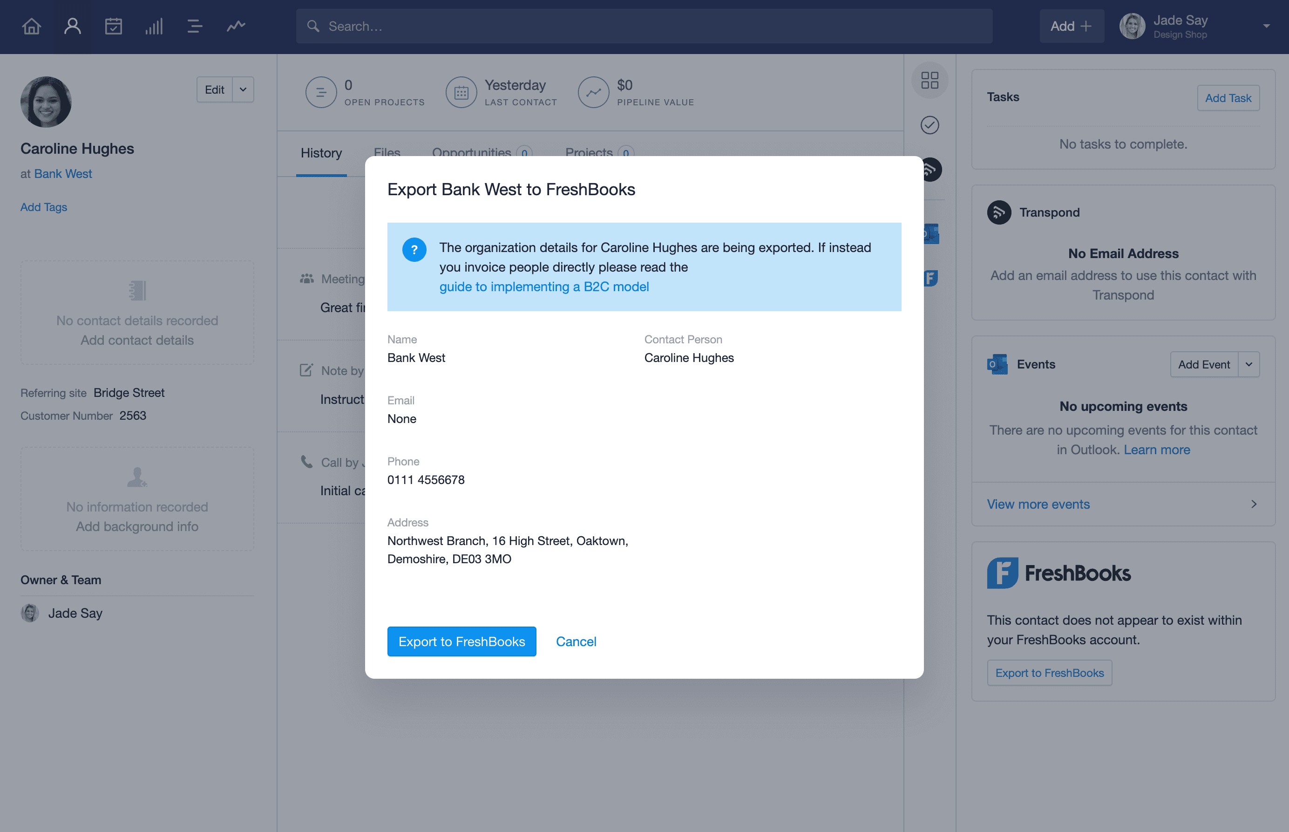The image size is (1289, 832).
Task: Click the Calendar icon in top nav
Action: coord(113,25)
